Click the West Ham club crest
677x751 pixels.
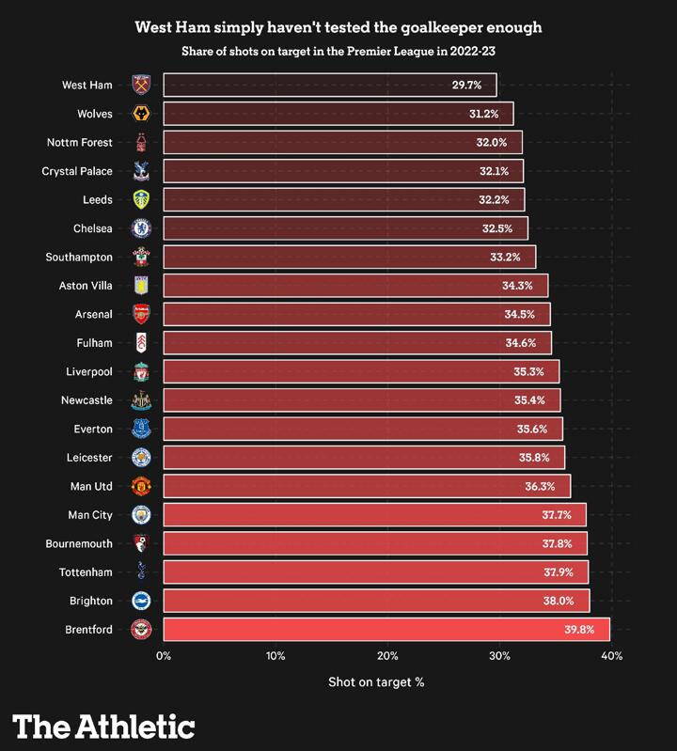click(x=141, y=86)
